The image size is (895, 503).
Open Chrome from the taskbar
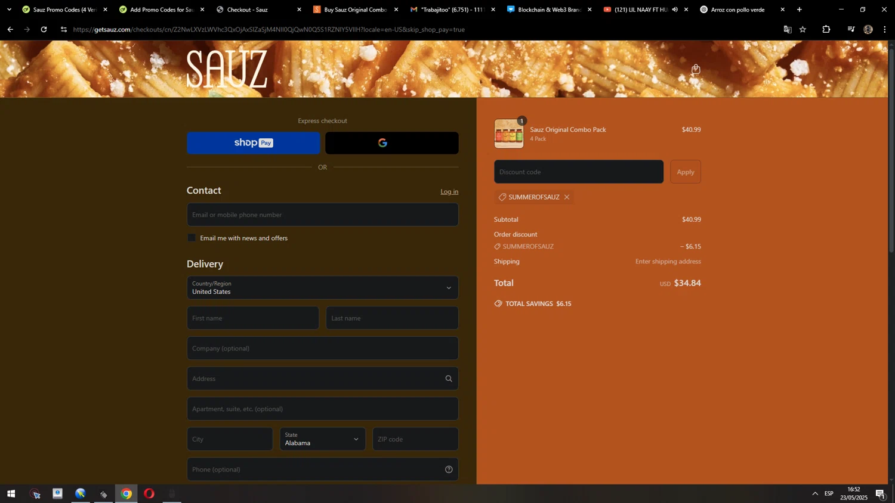click(x=126, y=493)
